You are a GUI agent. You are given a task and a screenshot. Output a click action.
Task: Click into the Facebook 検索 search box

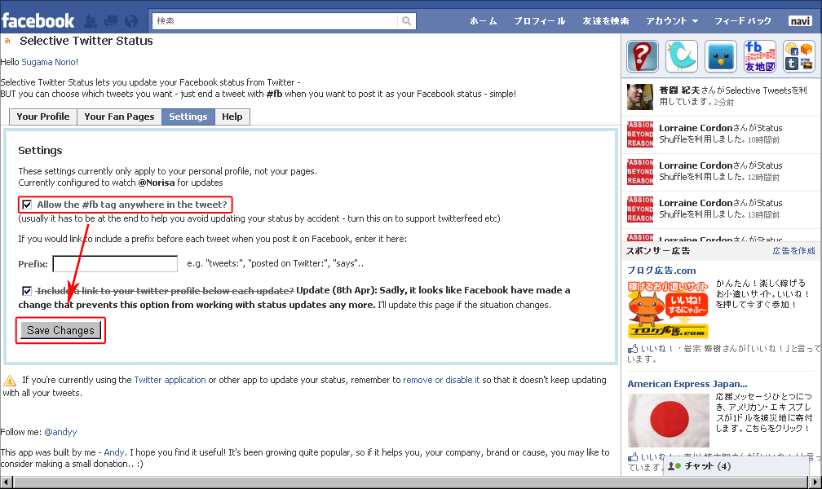tap(276, 21)
